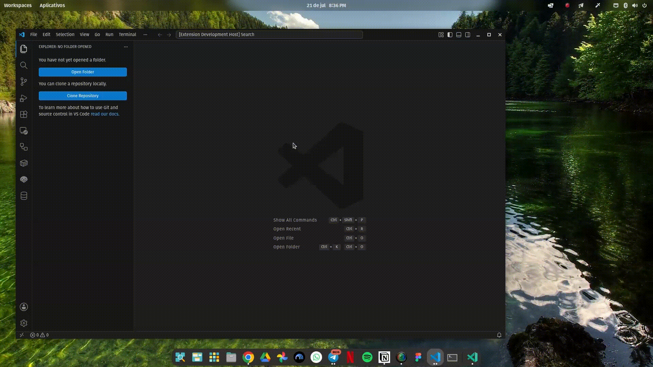This screenshot has width=653, height=367.
Task: Open the Source Control view
Action: [x=23, y=82]
